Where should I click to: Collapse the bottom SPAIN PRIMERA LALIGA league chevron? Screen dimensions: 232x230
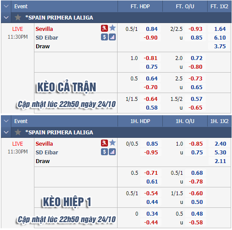[x=6, y=132]
